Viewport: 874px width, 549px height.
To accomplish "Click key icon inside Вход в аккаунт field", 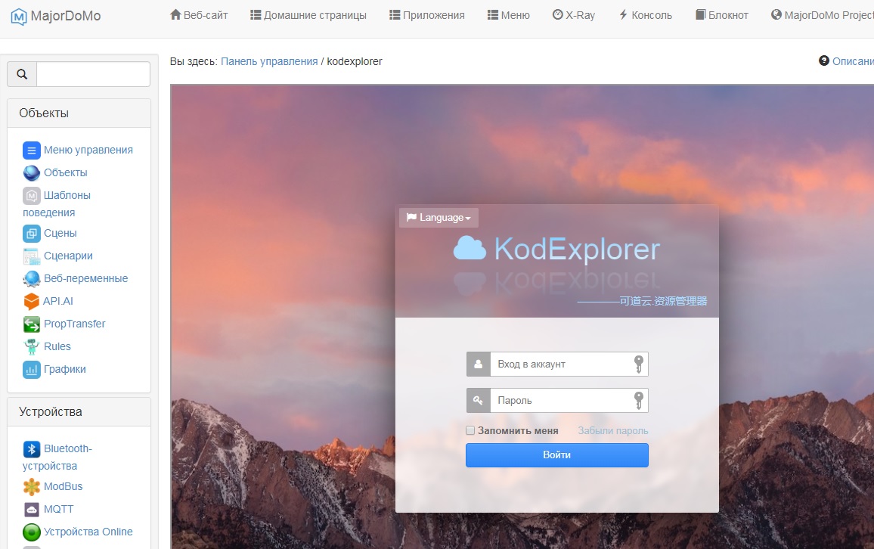I will (x=639, y=364).
